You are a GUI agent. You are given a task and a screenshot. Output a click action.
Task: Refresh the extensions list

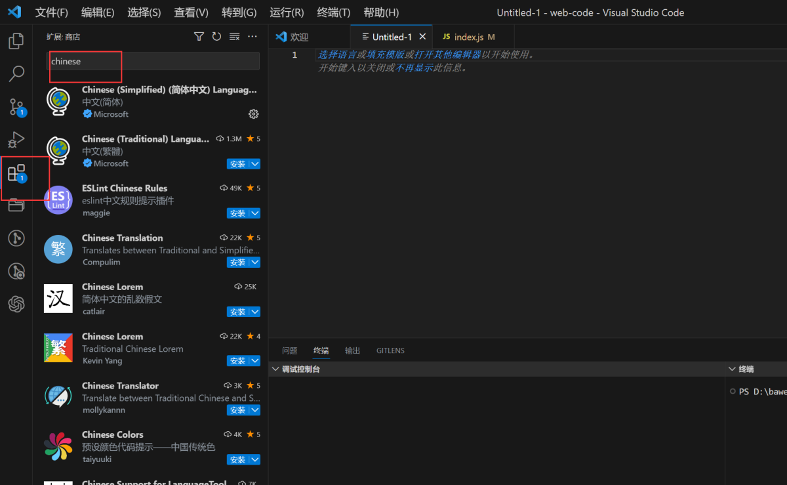[216, 37]
